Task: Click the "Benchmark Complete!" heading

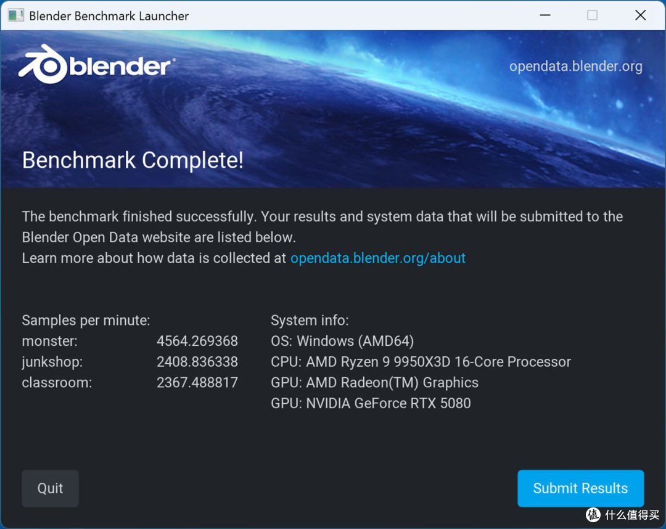Action: pyautogui.click(x=133, y=160)
